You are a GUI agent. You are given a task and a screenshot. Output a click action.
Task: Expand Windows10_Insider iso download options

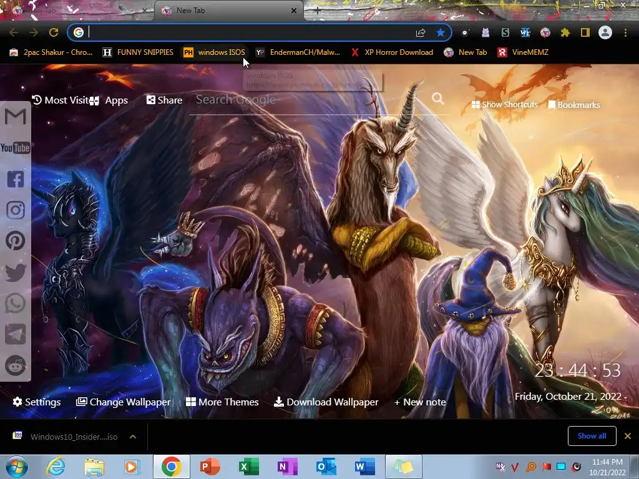[x=133, y=437]
